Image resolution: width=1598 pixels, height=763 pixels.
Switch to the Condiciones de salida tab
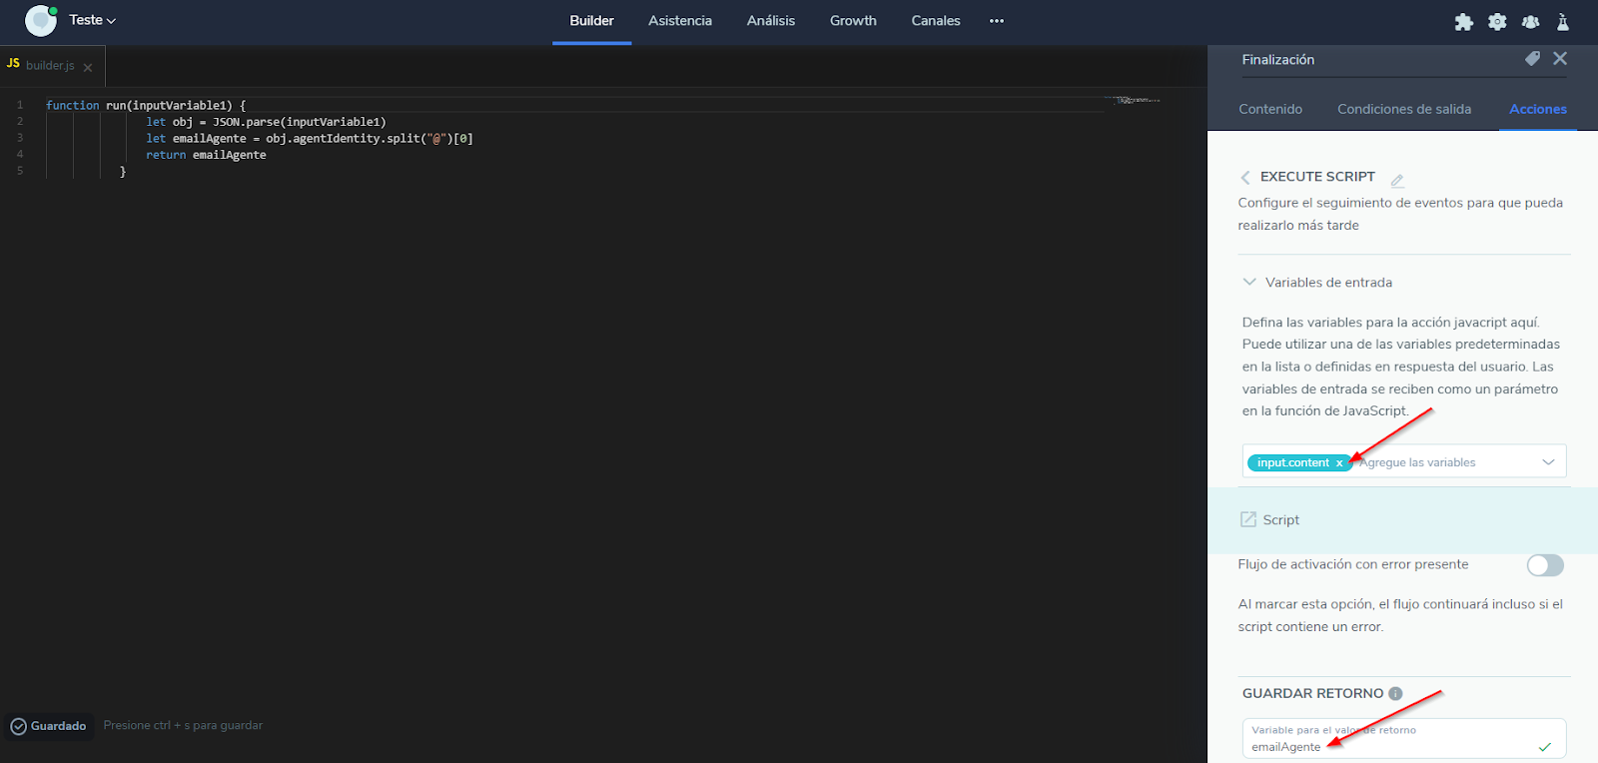pyautogui.click(x=1403, y=109)
